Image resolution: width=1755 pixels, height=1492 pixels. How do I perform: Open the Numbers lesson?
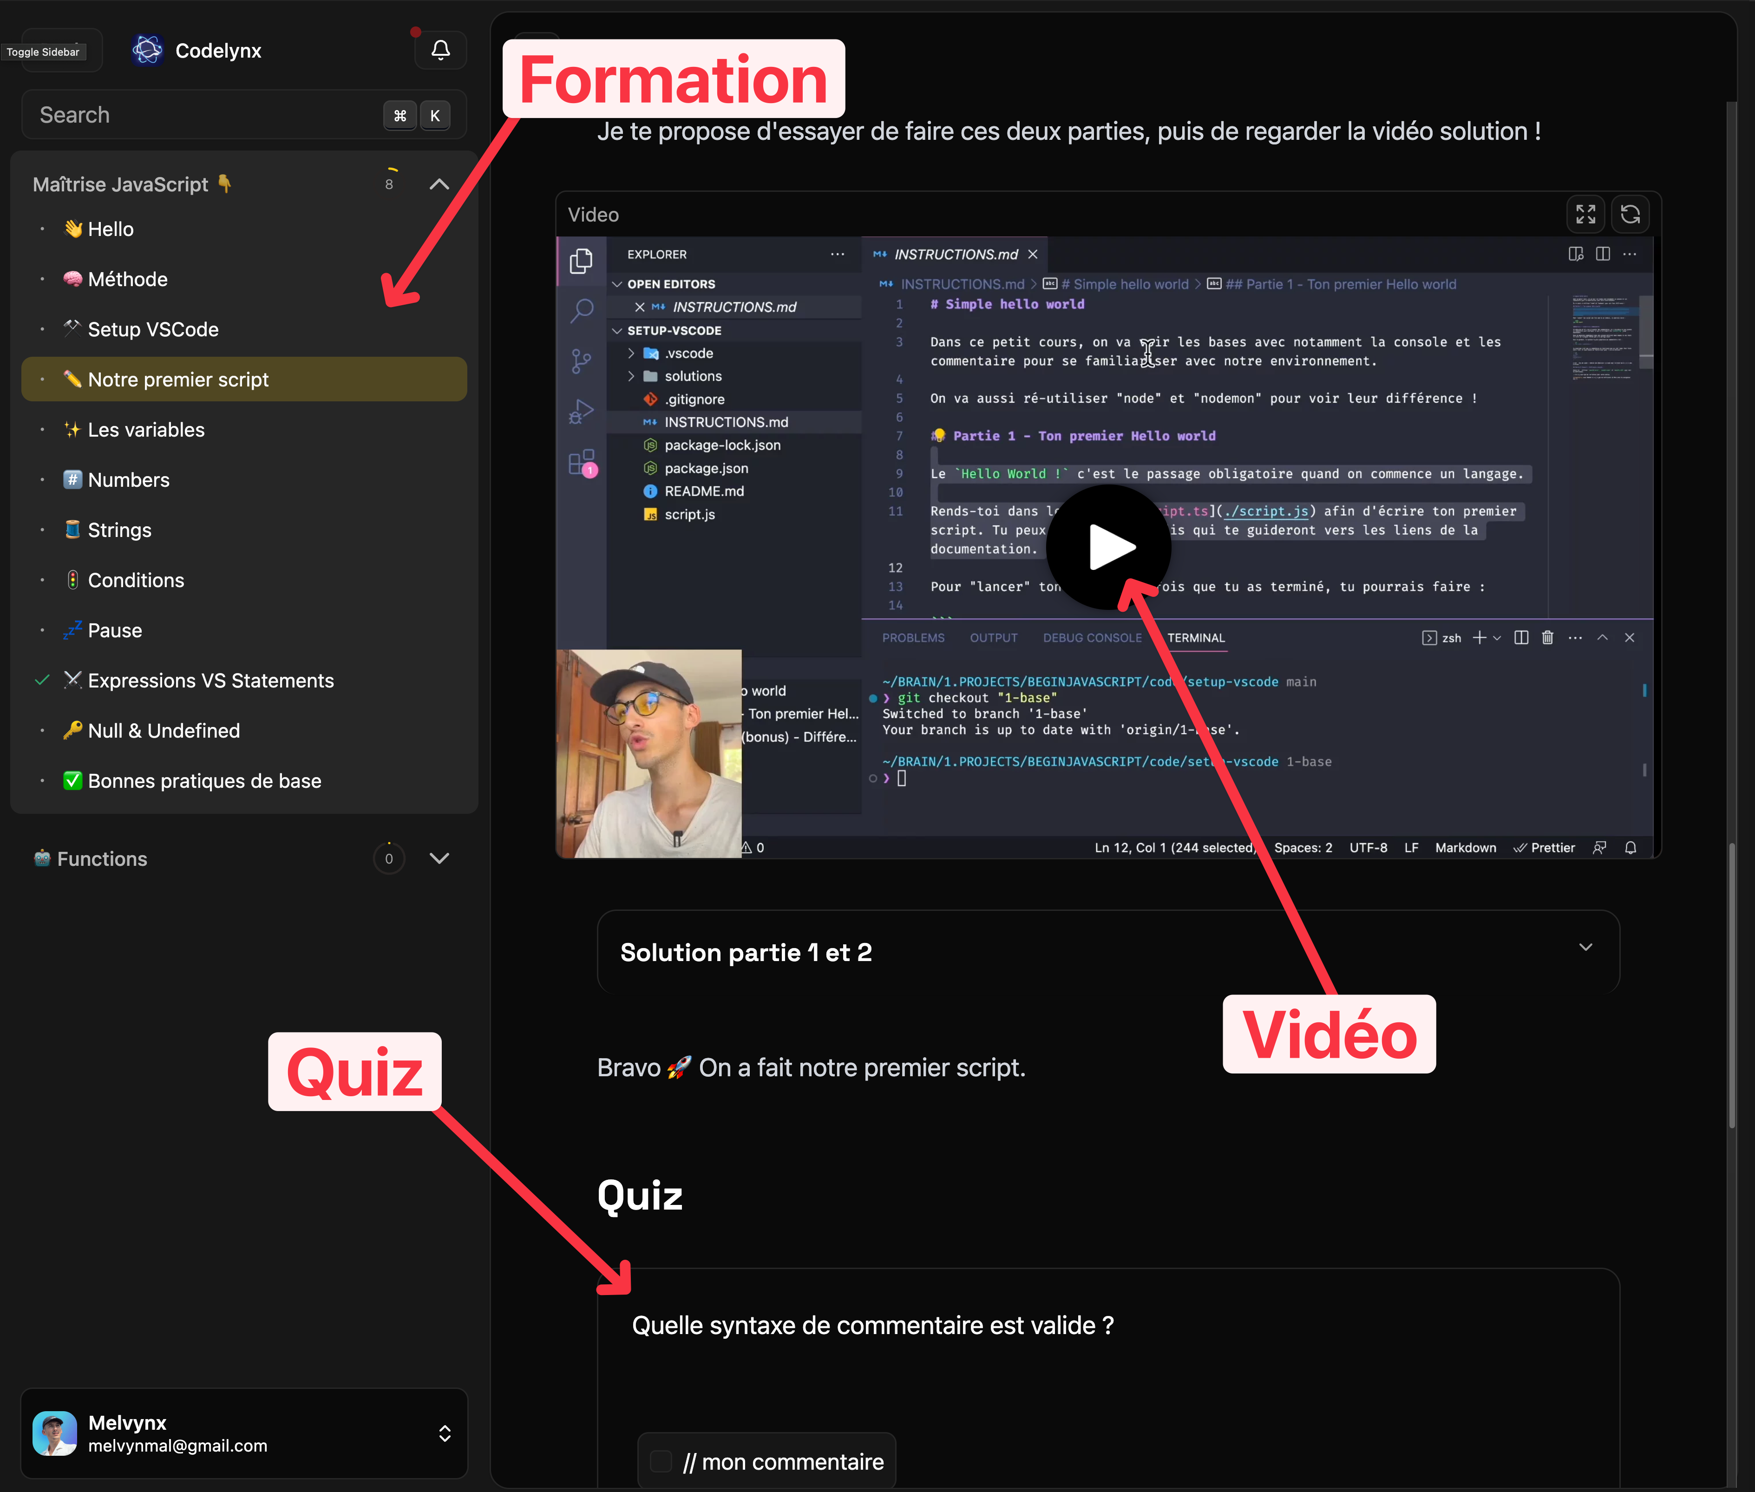243,479
